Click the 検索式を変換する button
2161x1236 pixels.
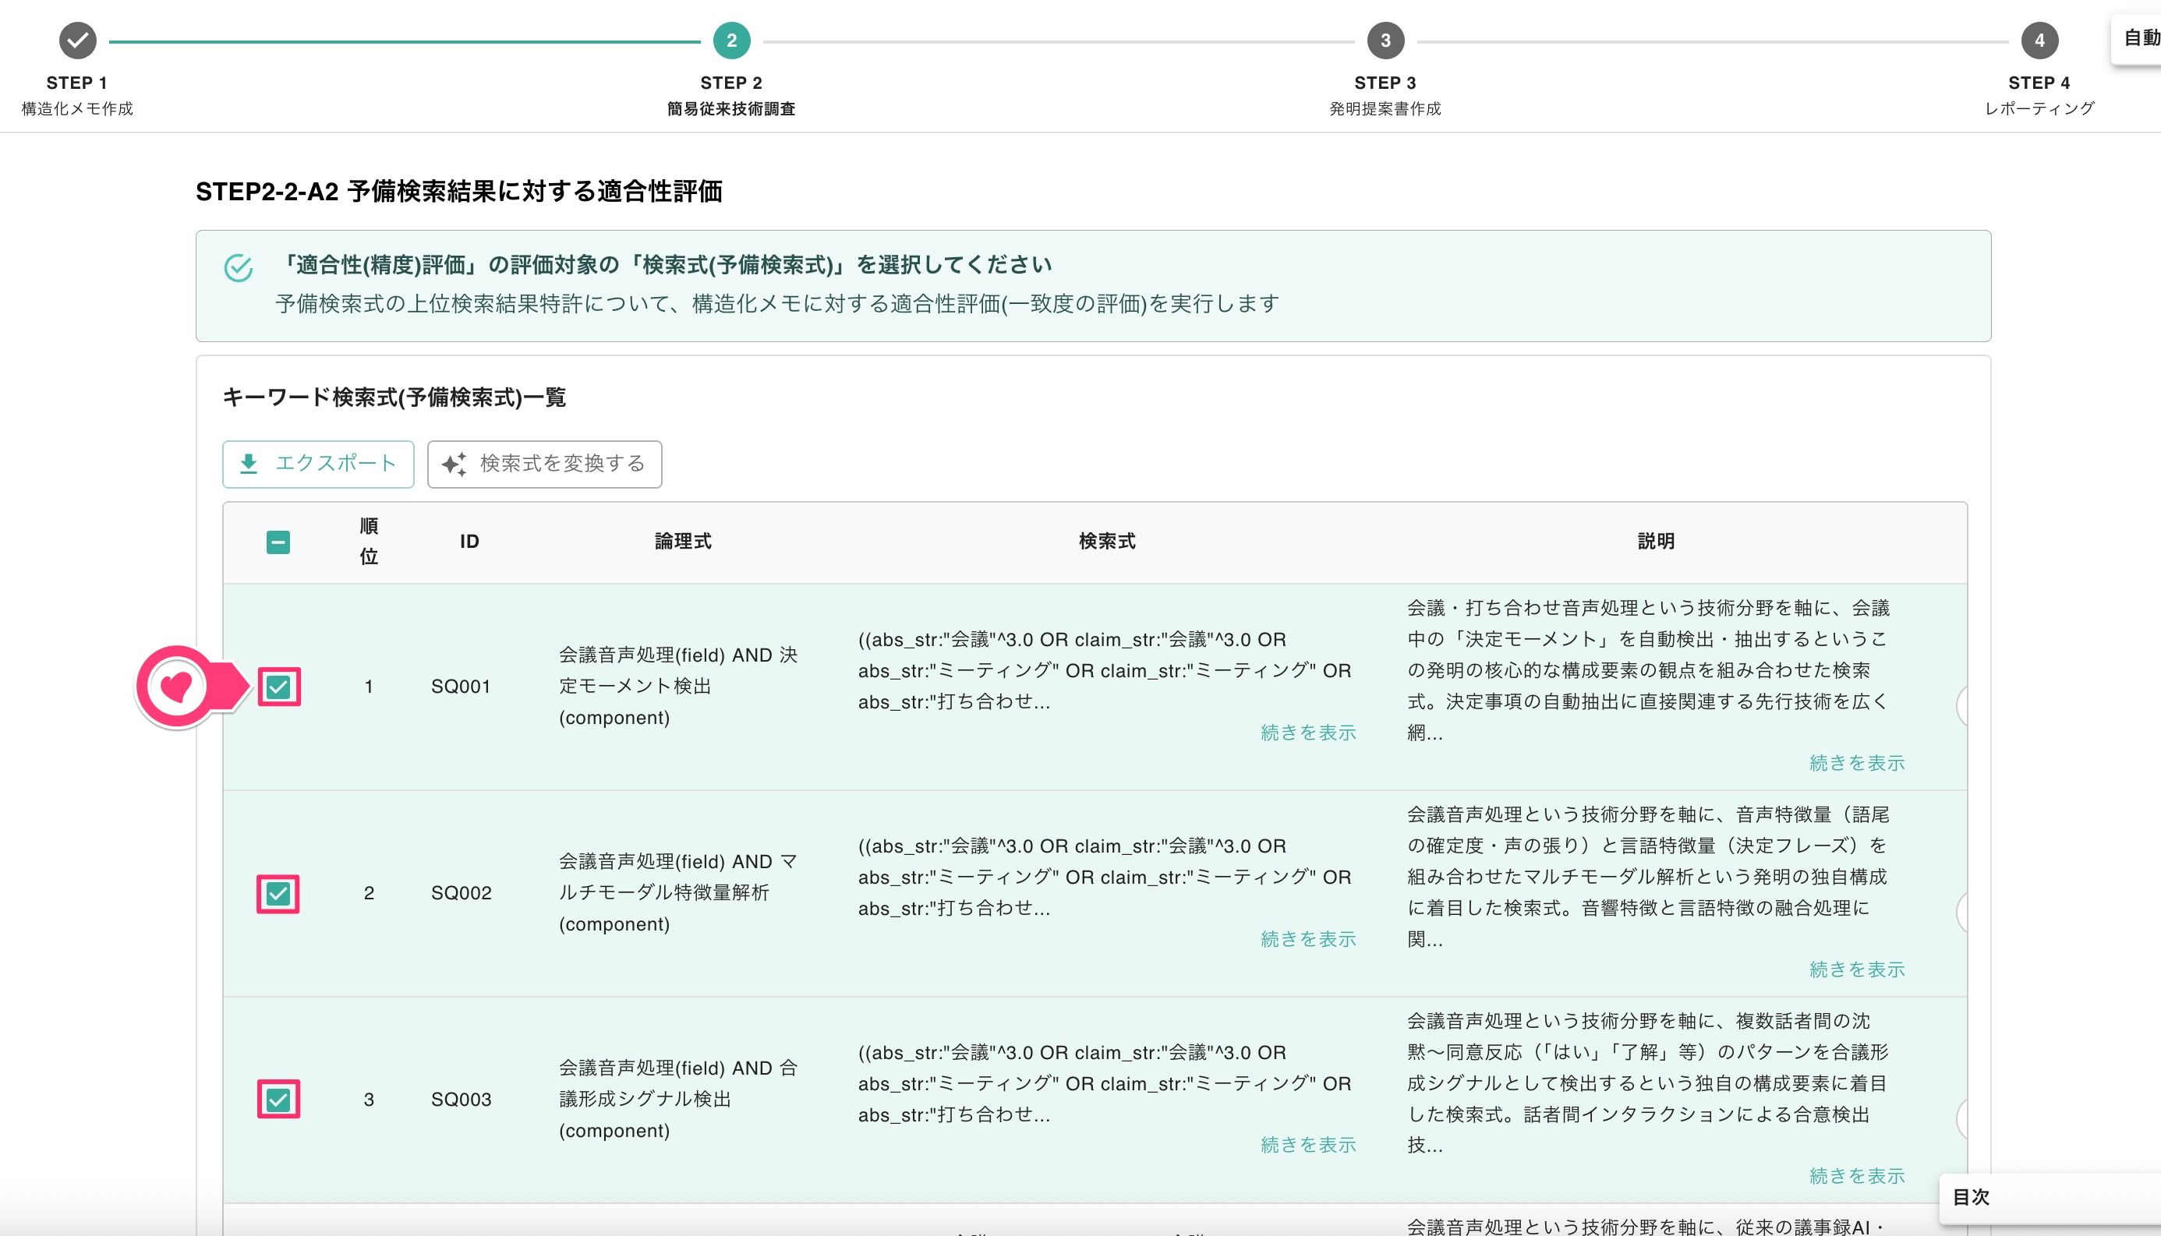(x=544, y=464)
